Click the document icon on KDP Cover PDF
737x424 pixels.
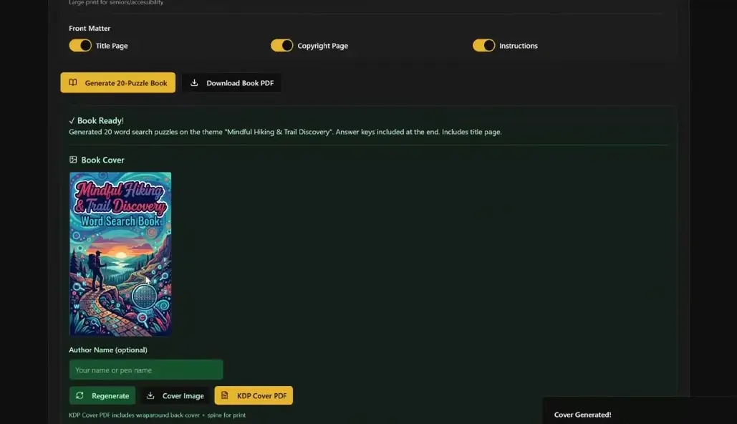225,395
